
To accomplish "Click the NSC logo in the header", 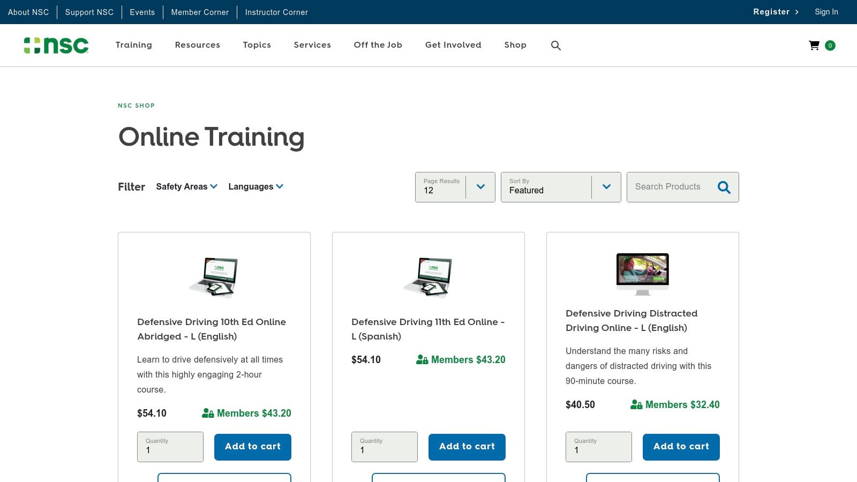I will (56, 46).
